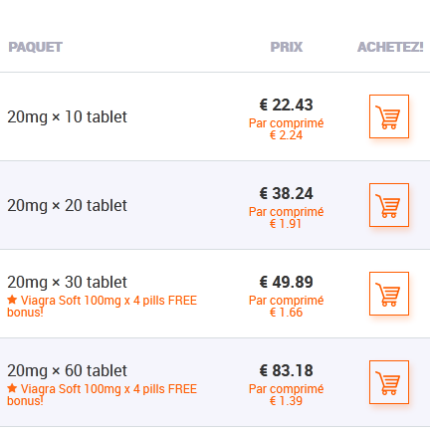The image size is (430, 431).
Task: Add 20mg × 20 tablet pack to cart
Action: coord(389,205)
